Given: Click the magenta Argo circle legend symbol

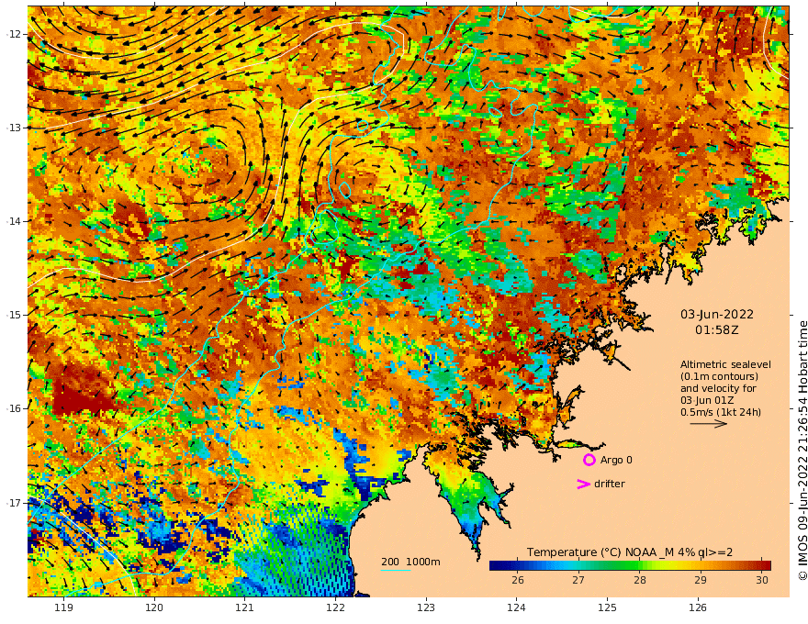Looking at the screenshot, I should coord(589,460).
